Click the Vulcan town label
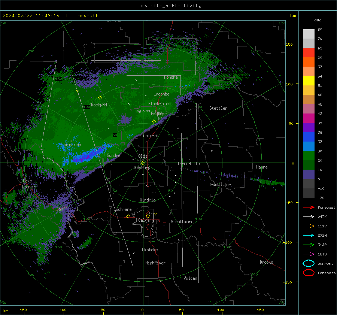 tap(191, 278)
